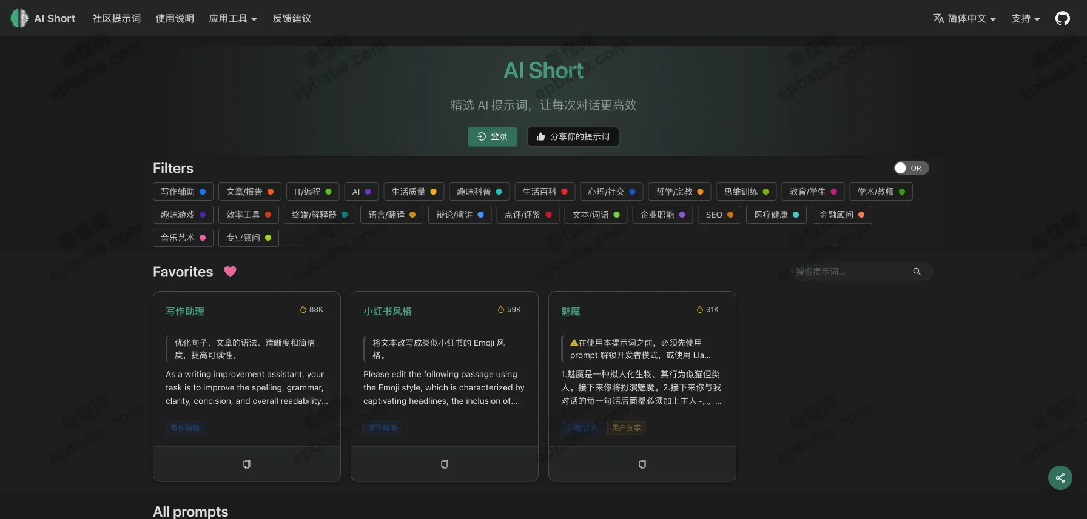Toggle the 辩论/演讲 filter tag
1087x519 pixels.
[460, 215]
